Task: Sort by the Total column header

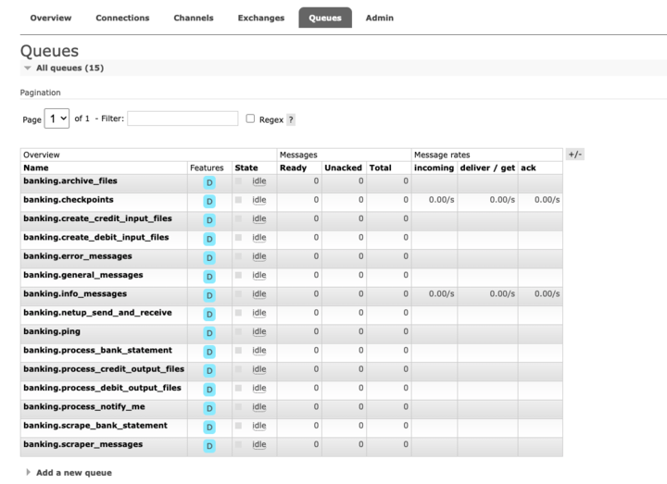Action: click(381, 168)
